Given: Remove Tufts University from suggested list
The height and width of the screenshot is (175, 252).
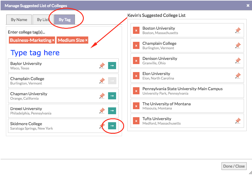Looking at the screenshot, I should (x=136, y=121).
